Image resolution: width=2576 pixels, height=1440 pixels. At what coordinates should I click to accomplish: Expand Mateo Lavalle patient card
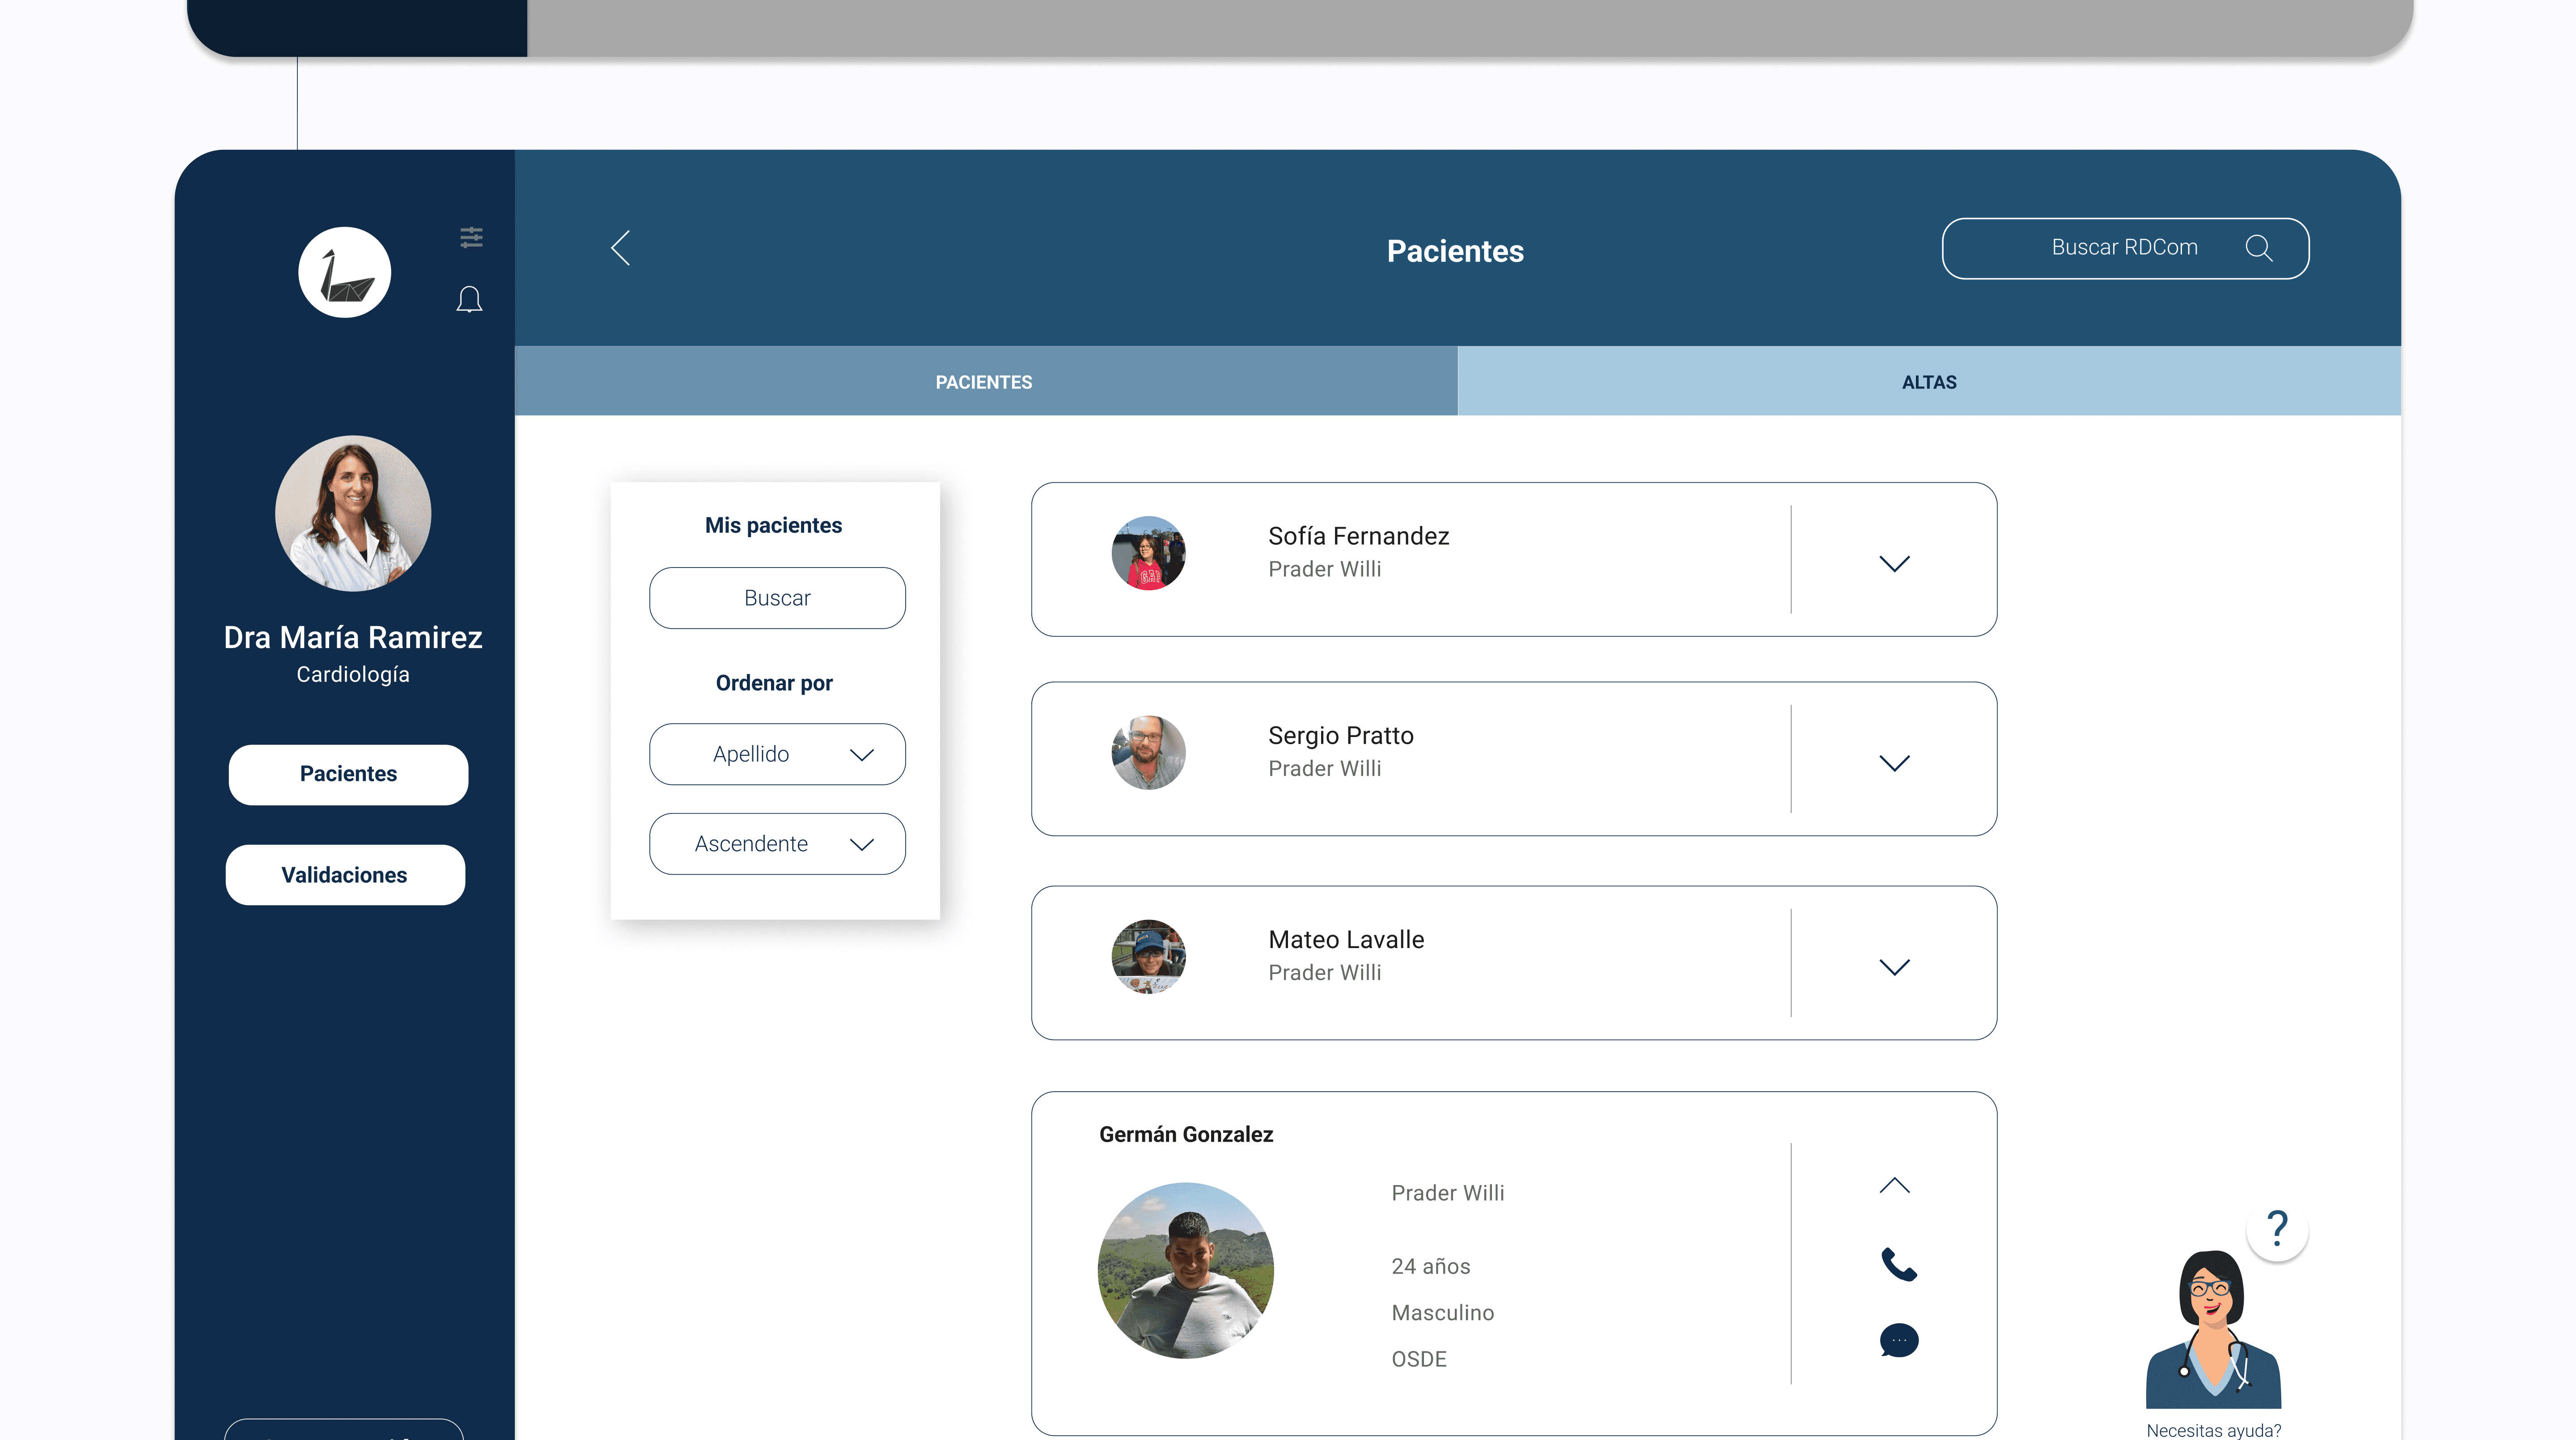(x=1894, y=967)
